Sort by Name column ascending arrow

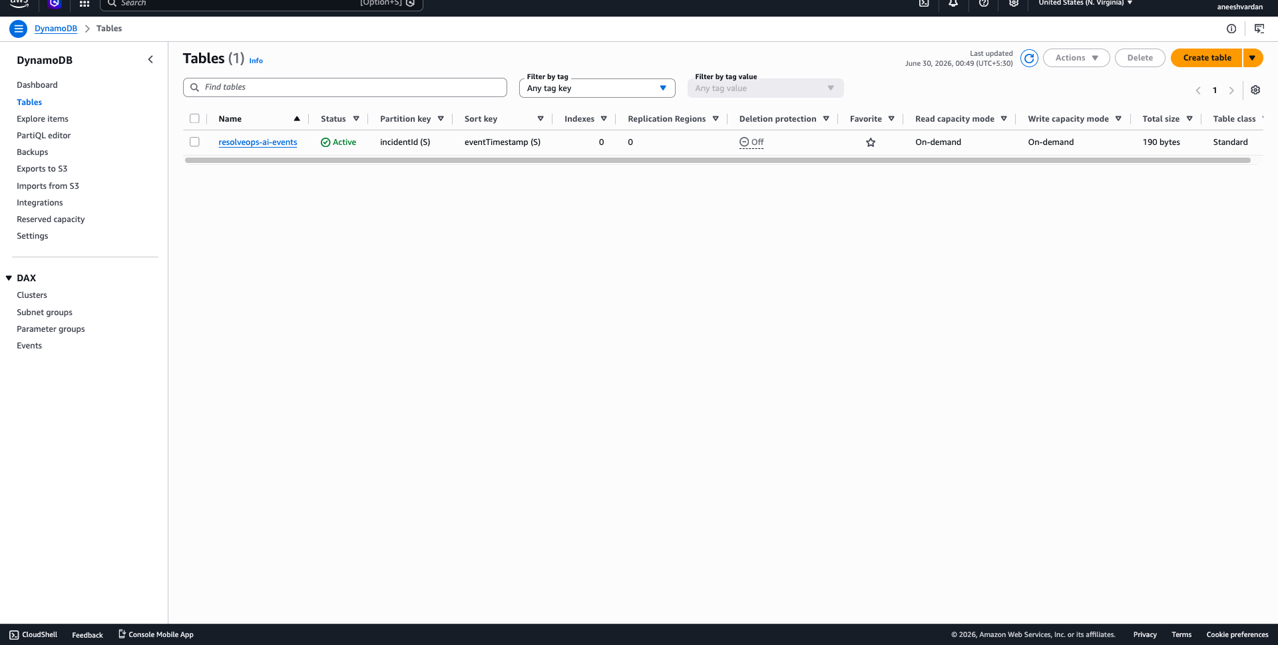pos(297,119)
